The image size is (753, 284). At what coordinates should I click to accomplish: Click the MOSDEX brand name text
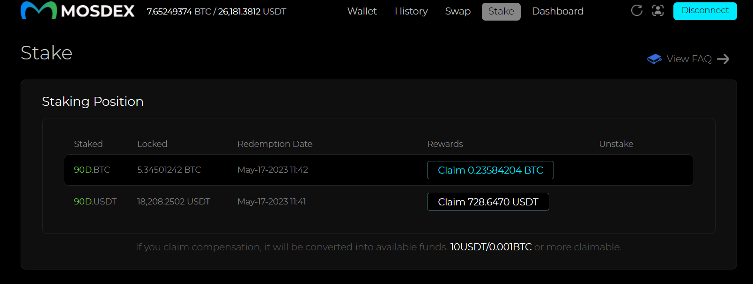pyautogui.click(x=98, y=11)
